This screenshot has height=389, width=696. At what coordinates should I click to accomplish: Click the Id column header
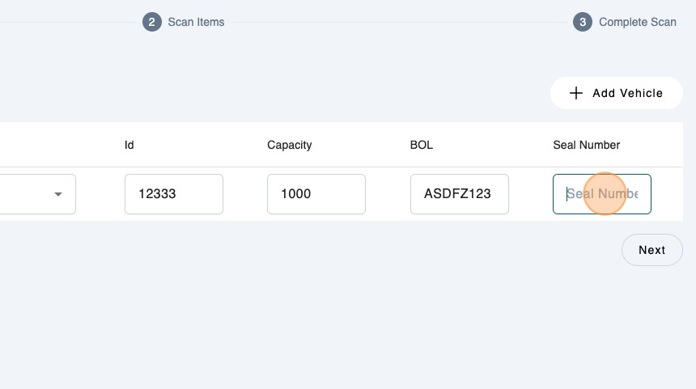(x=129, y=145)
